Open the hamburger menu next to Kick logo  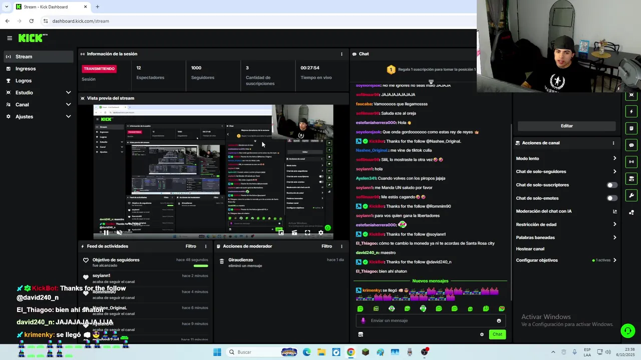coord(10,38)
